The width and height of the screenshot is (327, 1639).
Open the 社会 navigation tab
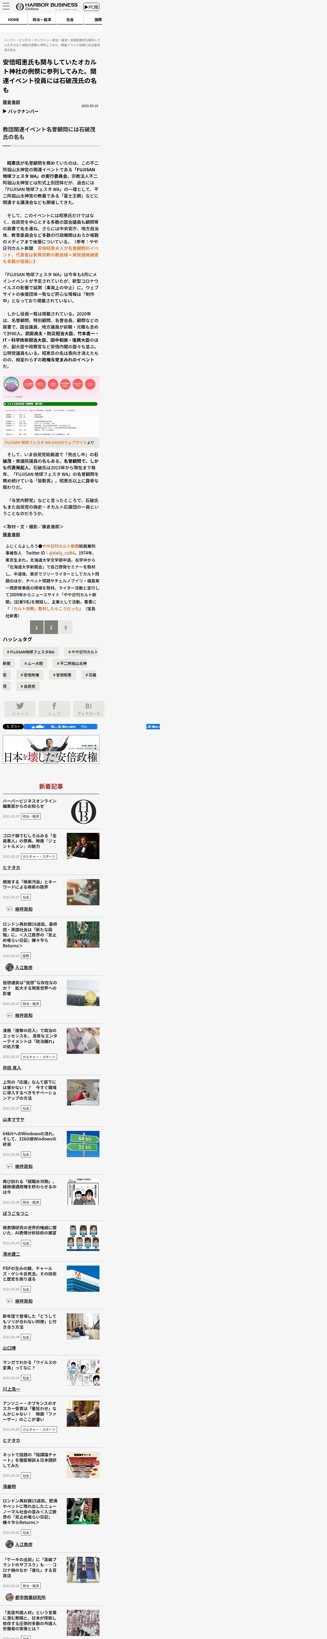pos(70,20)
